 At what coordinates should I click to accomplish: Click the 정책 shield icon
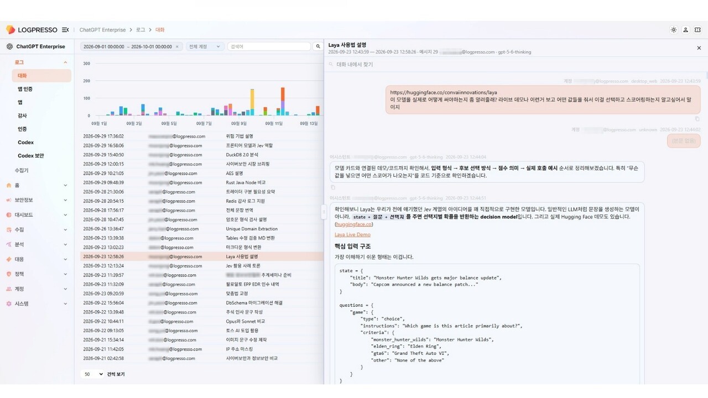[x=9, y=274]
